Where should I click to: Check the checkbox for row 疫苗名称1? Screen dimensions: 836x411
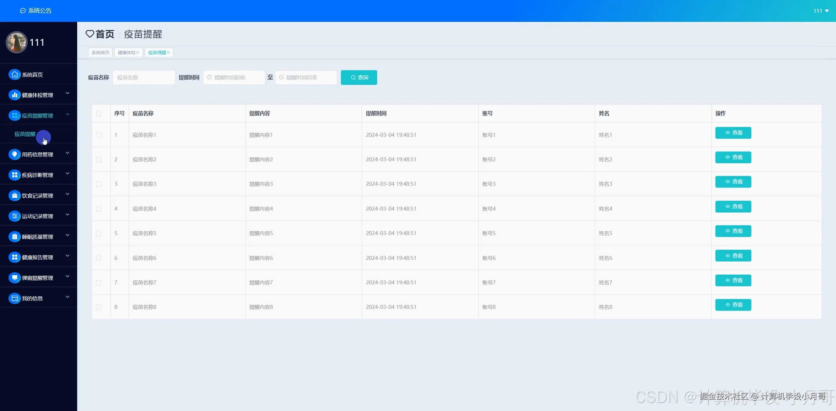99,135
